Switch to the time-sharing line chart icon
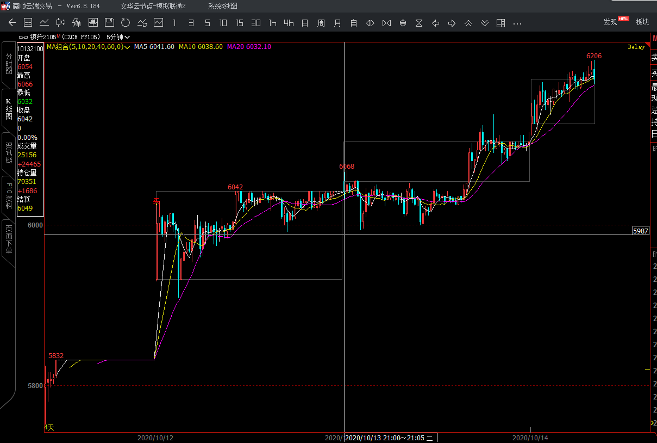This screenshot has width=657, height=443. [x=45, y=22]
